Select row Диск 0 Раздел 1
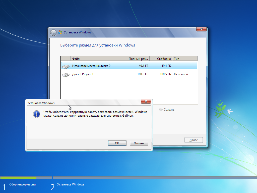 (x=129, y=74)
